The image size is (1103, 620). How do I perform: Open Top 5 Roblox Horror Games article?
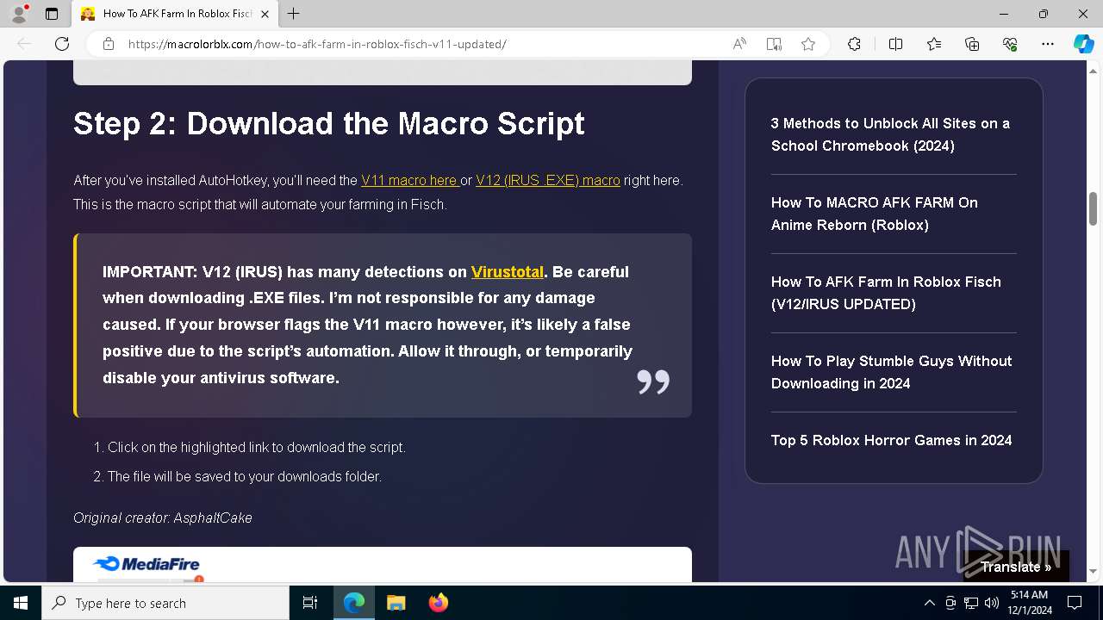click(892, 440)
